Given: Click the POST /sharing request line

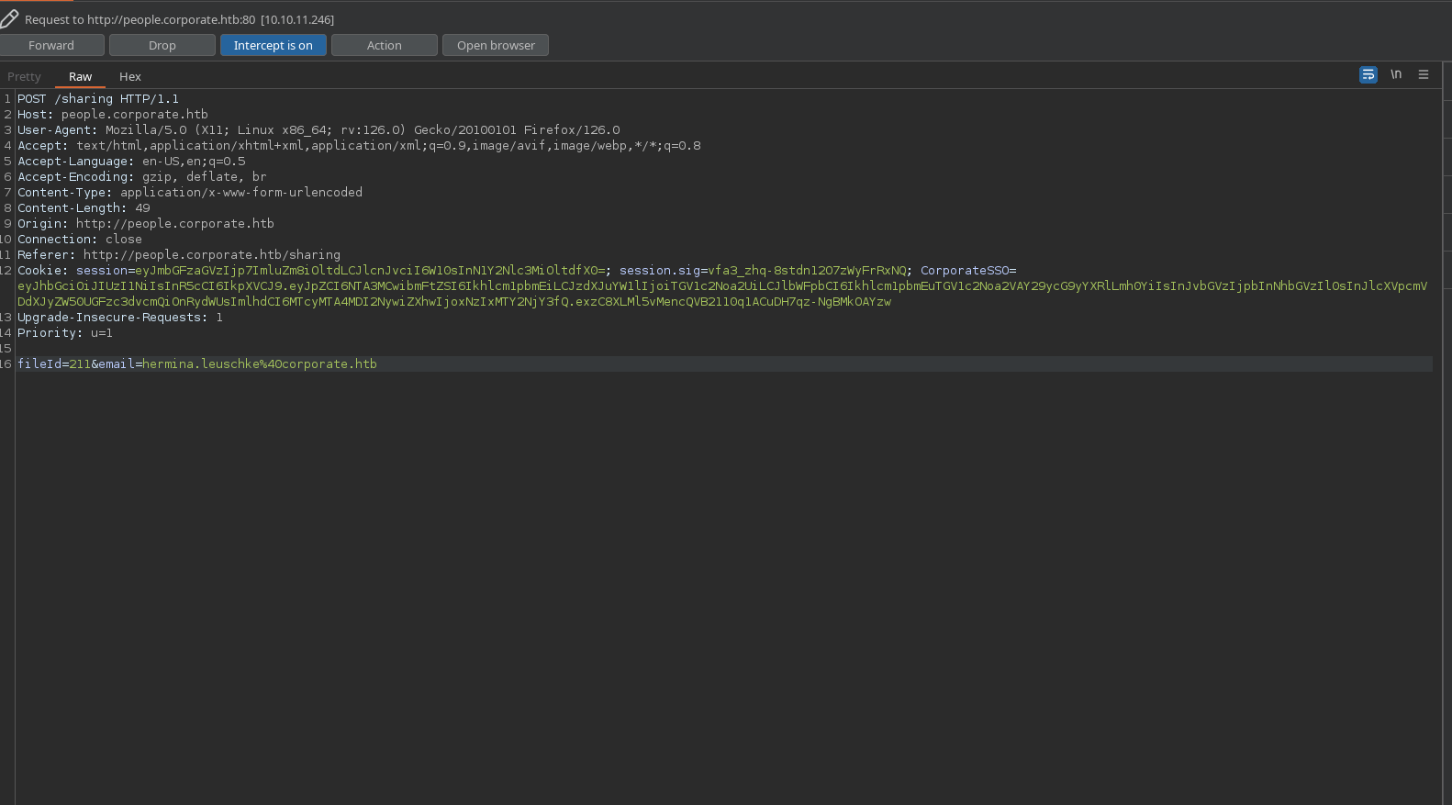Looking at the screenshot, I should coord(98,98).
